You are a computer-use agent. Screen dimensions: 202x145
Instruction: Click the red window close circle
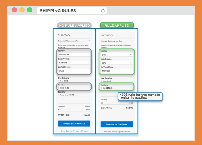[14, 10]
